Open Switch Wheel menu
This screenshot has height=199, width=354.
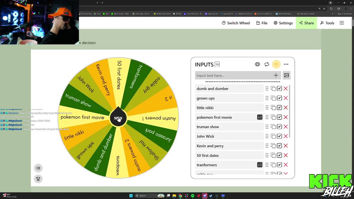(x=236, y=23)
